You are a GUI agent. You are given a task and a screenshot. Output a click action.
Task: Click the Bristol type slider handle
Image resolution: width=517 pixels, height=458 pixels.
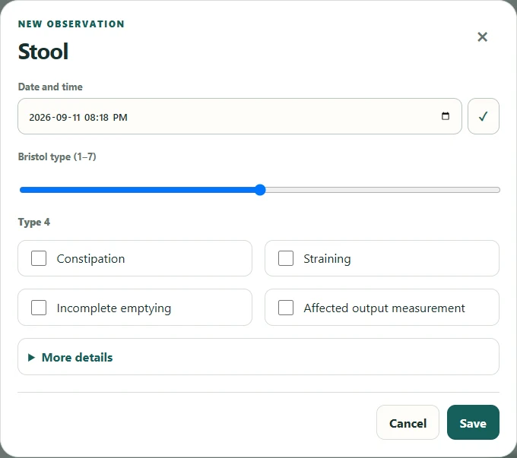point(260,190)
